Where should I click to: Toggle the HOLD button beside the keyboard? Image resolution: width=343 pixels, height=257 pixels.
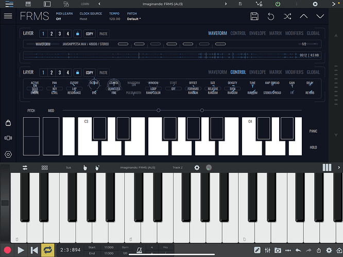(x=314, y=147)
